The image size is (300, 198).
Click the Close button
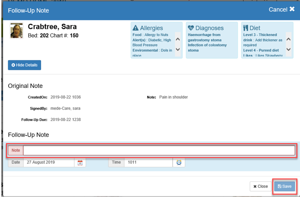pyautogui.click(x=260, y=186)
